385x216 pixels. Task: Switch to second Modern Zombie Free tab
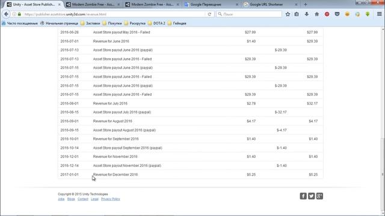click(152, 4)
